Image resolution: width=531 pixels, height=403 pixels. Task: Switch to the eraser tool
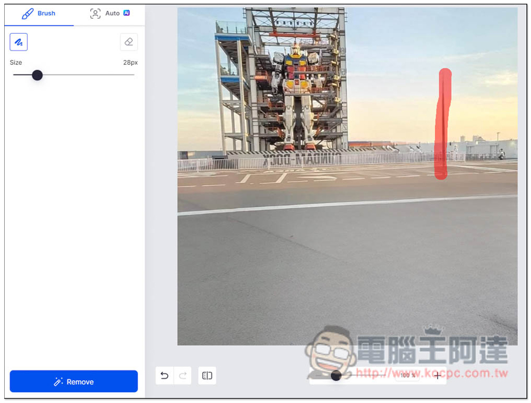129,42
